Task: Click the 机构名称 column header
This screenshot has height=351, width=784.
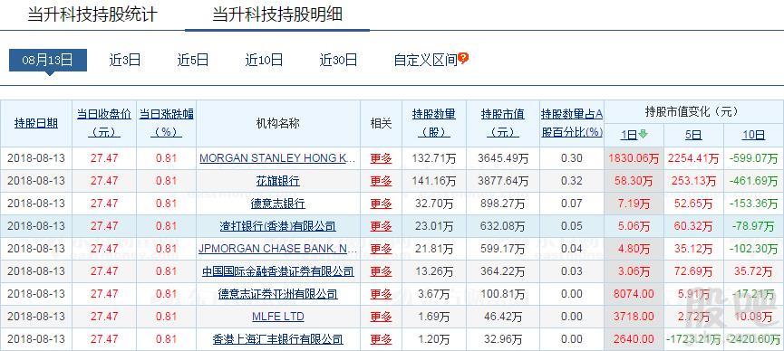Action: 278,123
